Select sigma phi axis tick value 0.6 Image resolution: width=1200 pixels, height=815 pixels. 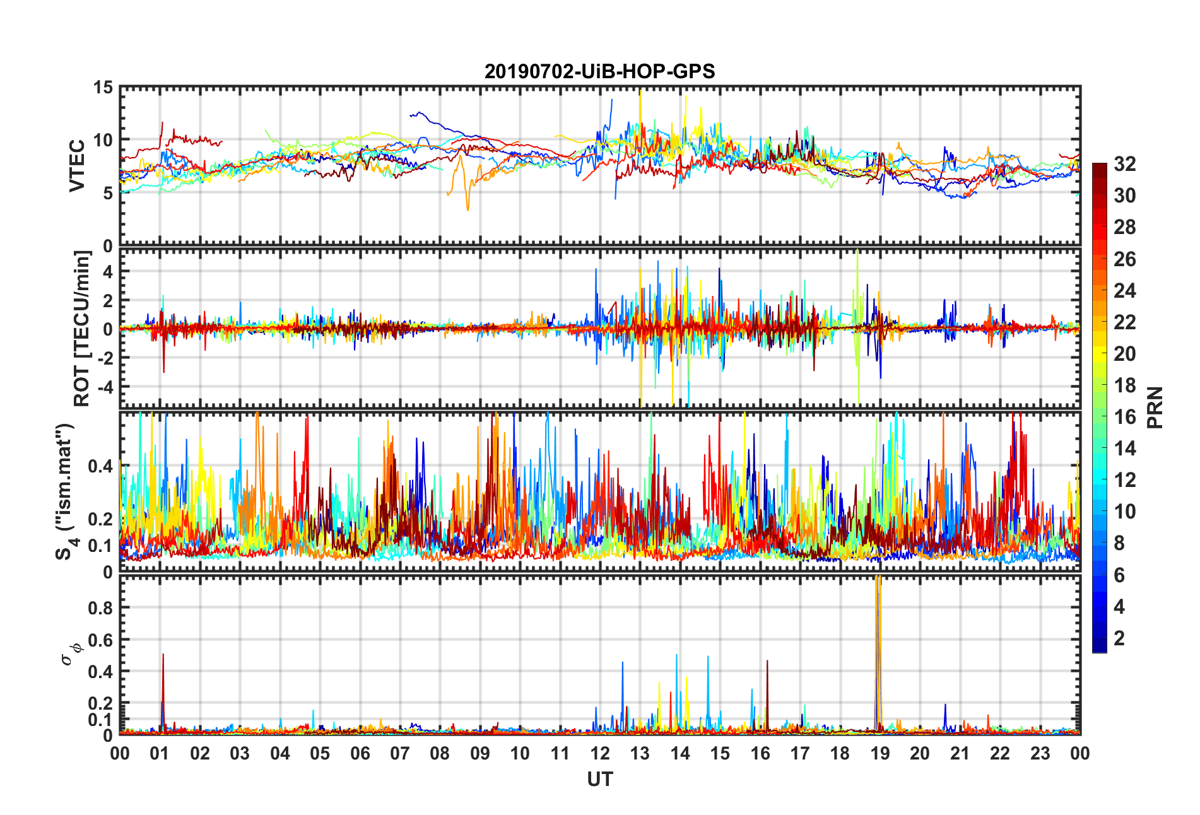click(100, 640)
